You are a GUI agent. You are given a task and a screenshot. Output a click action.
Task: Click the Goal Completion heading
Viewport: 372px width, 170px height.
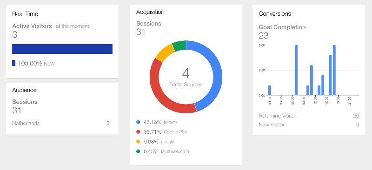click(282, 27)
